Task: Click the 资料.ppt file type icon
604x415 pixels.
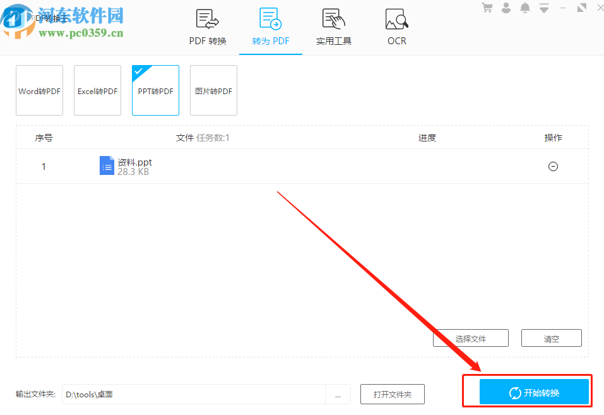Action: tap(107, 165)
